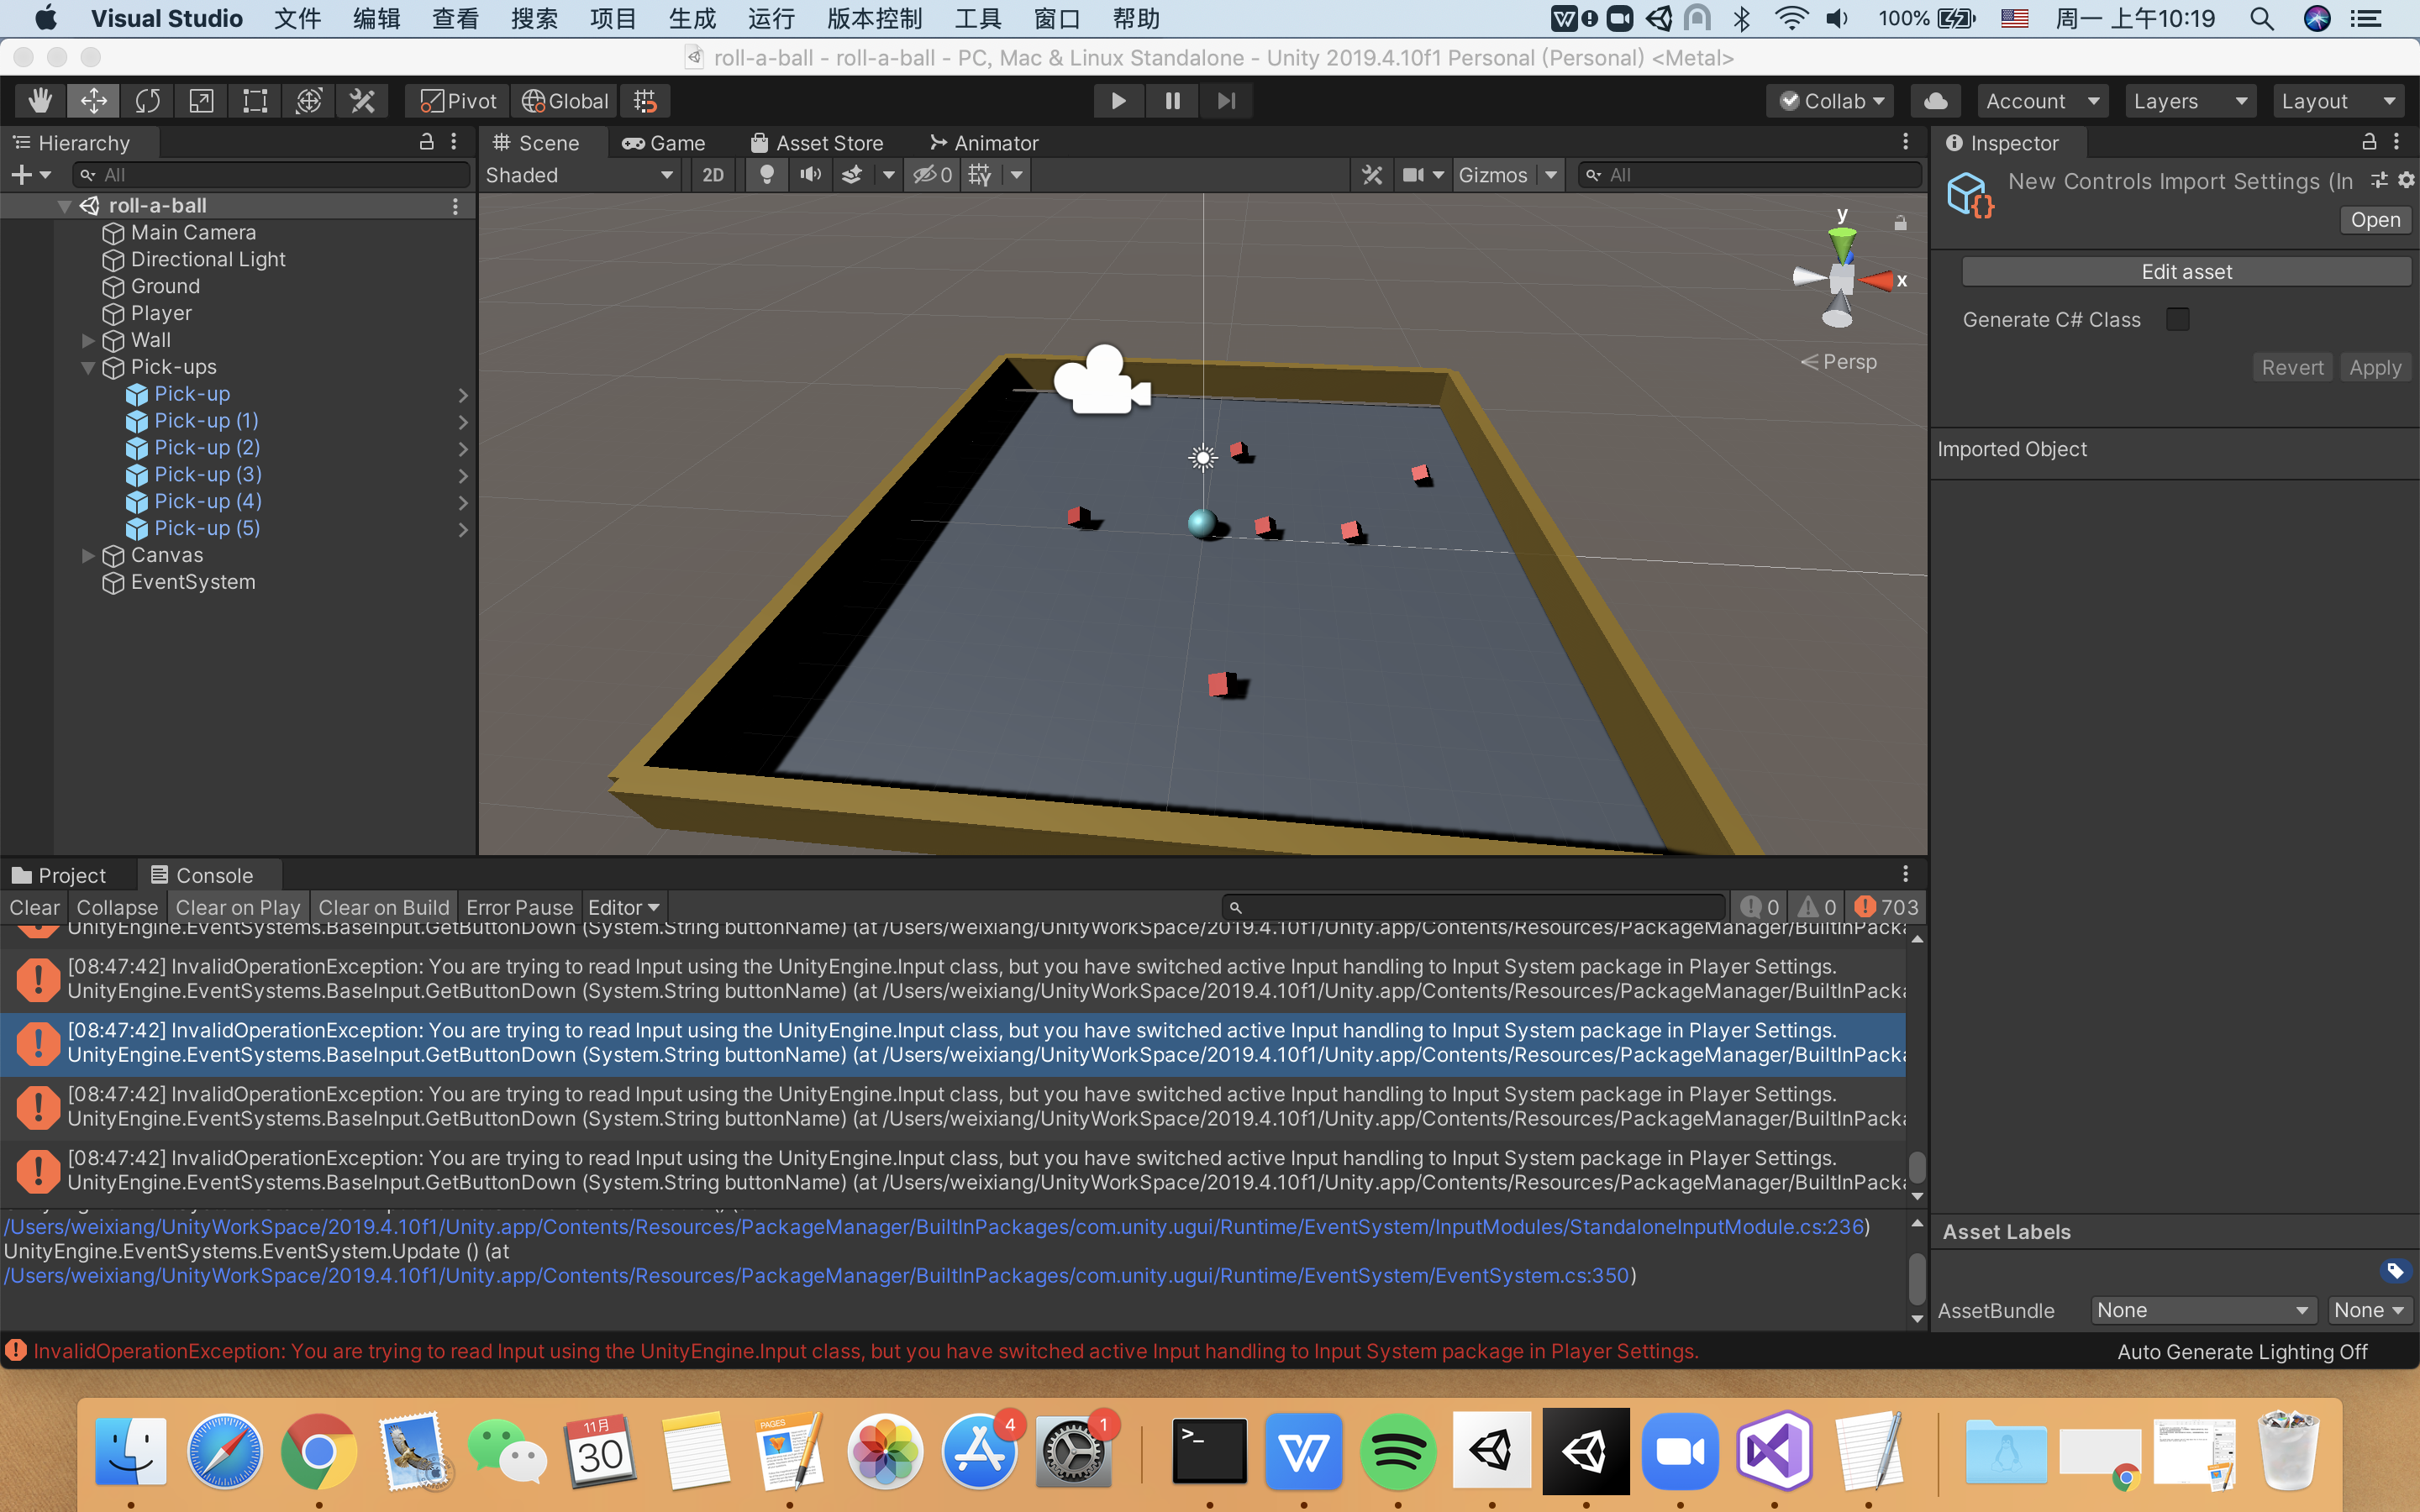The height and width of the screenshot is (1512, 2420).
Task: Open the Layers dropdown
Action: pos(2190,101)
